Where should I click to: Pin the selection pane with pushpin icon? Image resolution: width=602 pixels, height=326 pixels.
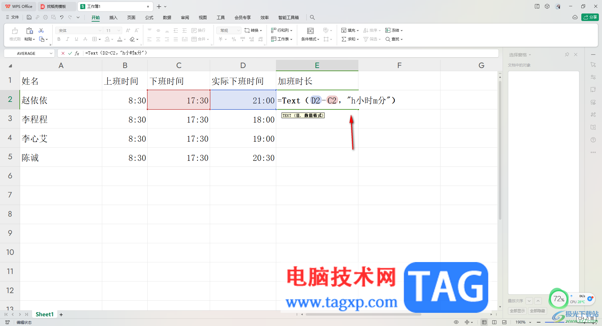tap(567, 55)
